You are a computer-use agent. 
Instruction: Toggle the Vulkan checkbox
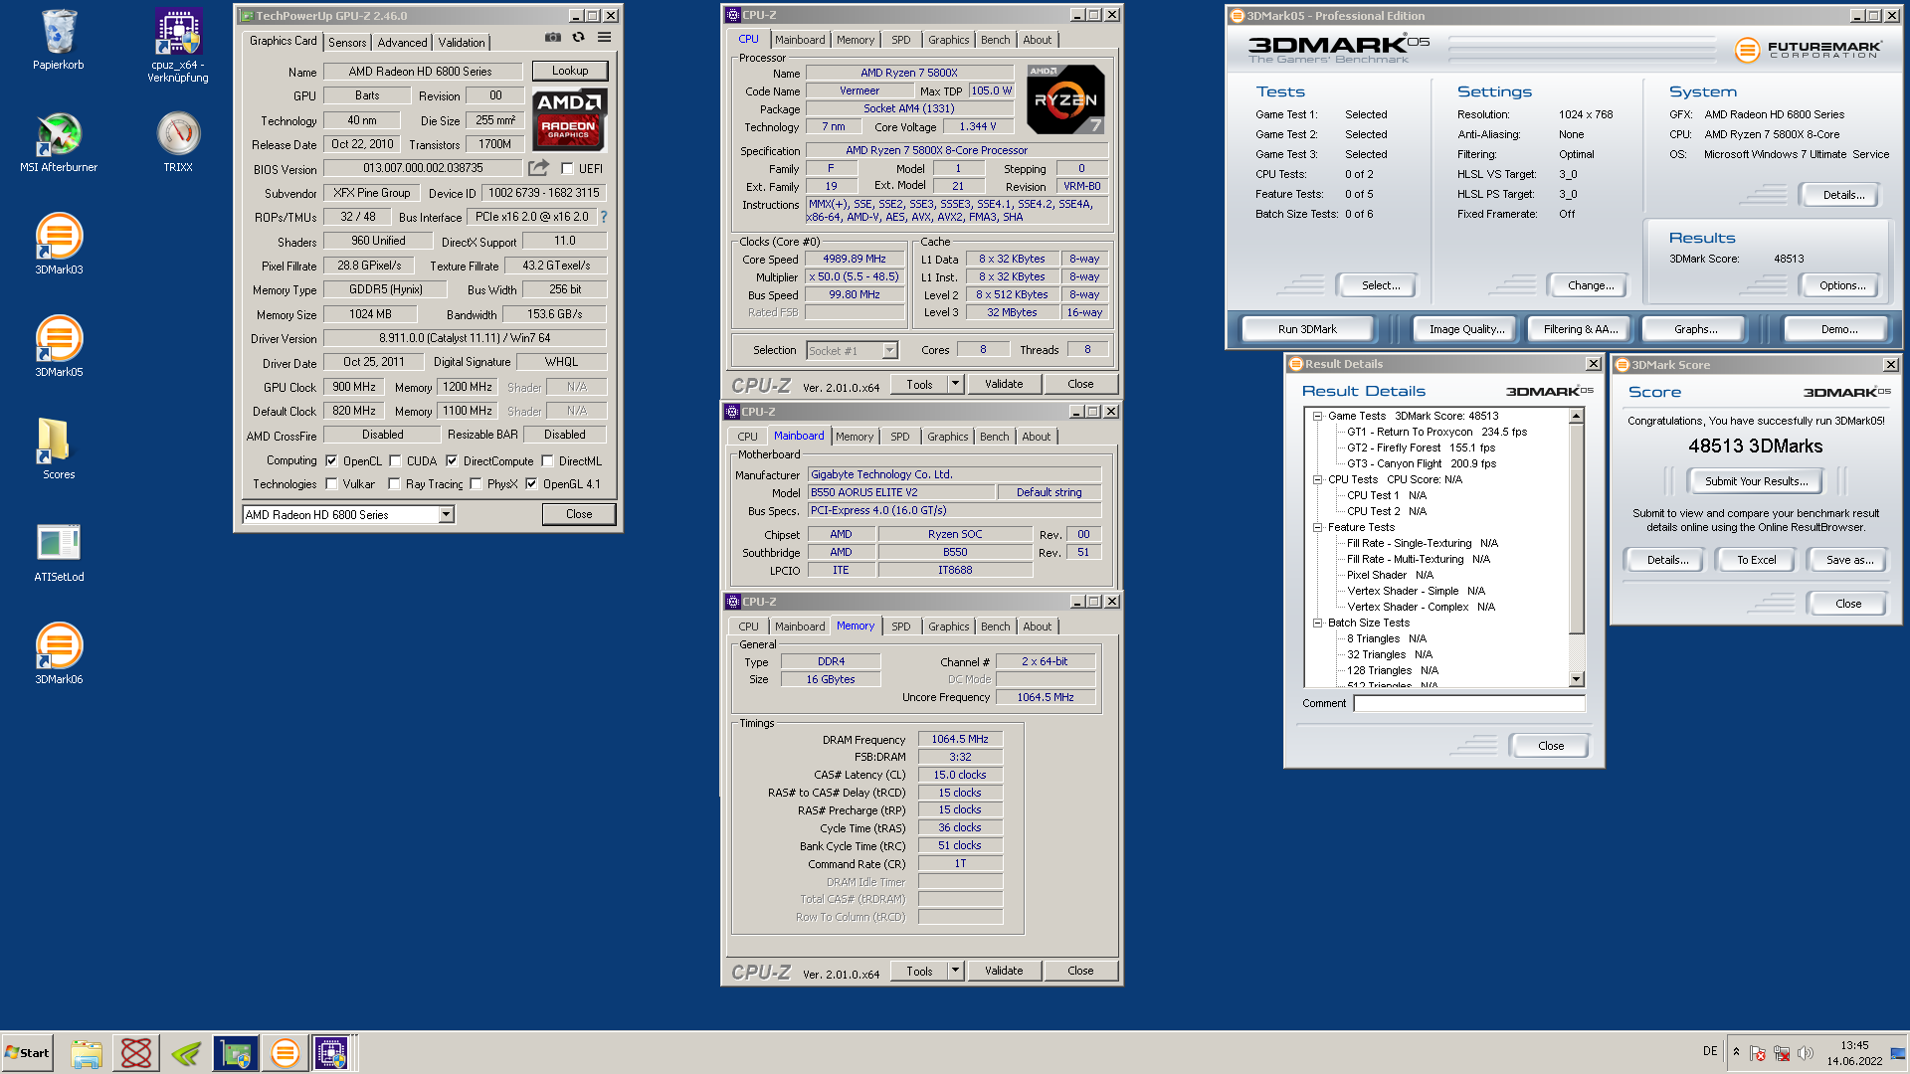[x=331, y=484]
